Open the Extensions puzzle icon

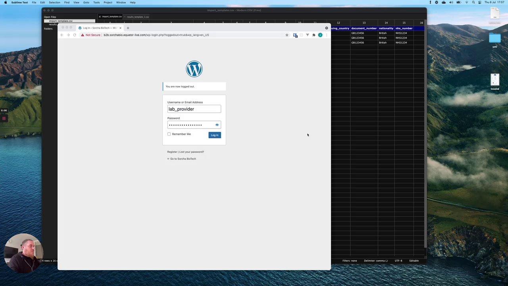[314, 35]
